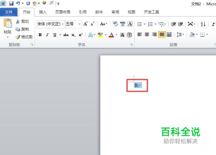Click the Character Border A icon

point(130,24)
